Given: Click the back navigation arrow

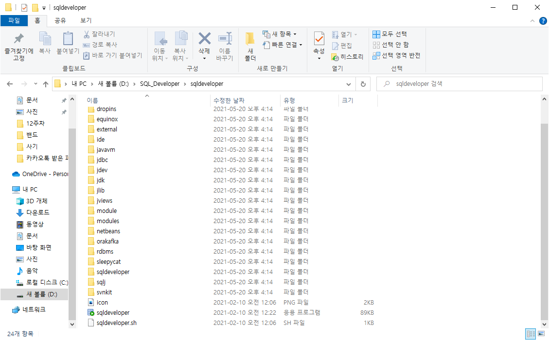Looking at the screenshot, I should coord(10,84).
